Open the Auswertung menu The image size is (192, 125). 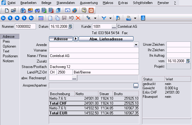[x=88, y=3]
